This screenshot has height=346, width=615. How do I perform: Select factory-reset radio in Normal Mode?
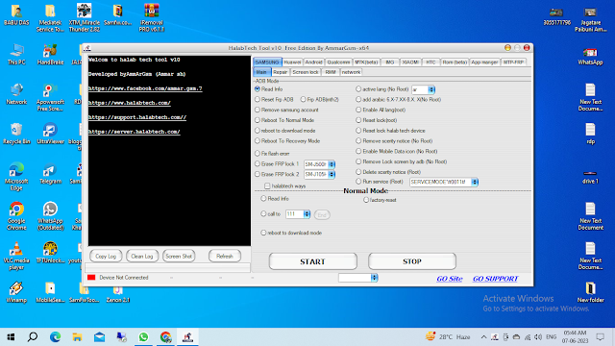[x=366, y=200]
